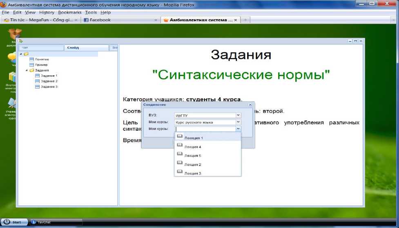Click the book icon beside Лекция 5
Screen dimensions: 399x228
(180, 154)
